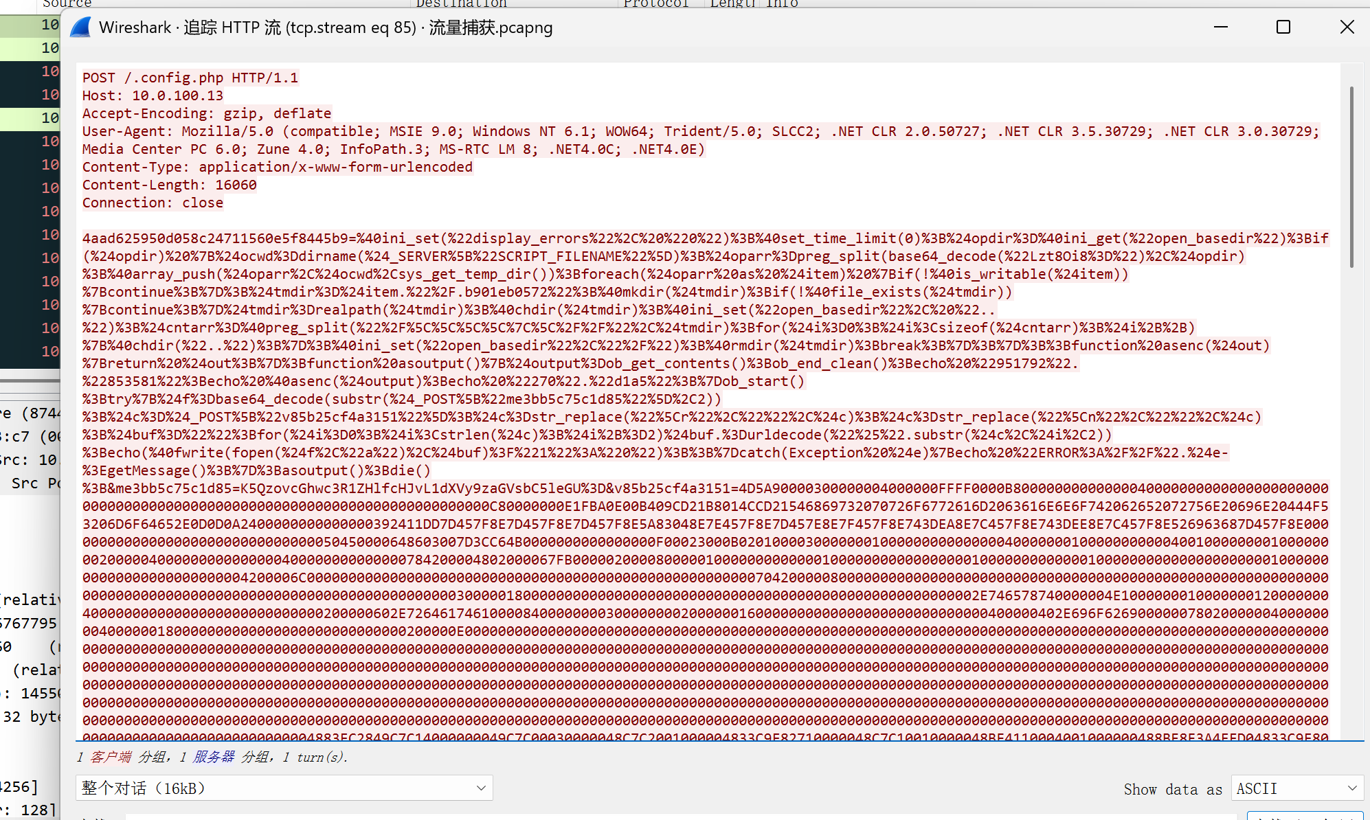Close the Follow HTTP Stream dialog
Screen dimensions: 1370x820
coord(1347,27)
